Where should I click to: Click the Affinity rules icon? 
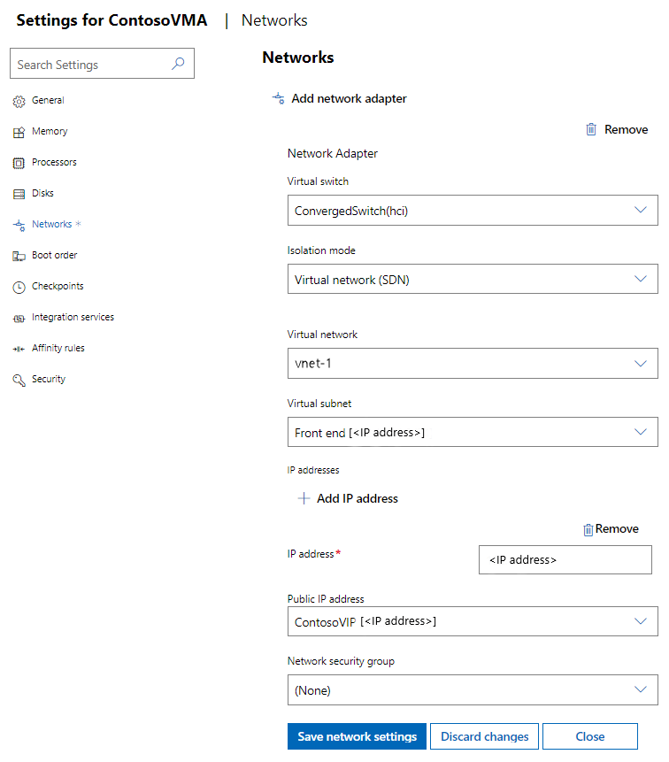click(19, 349)
